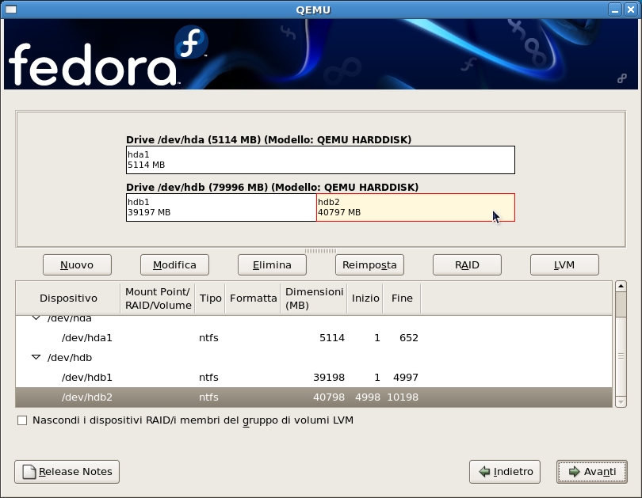The image size is (642, 498).
Task: Proceed with Avanti button
Action: [x=591, y=472]
